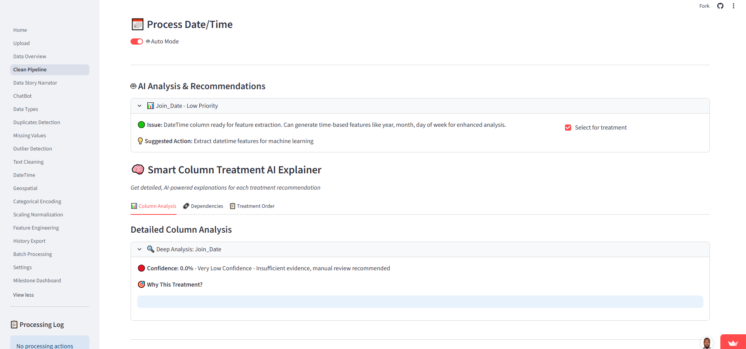Click View less to collapse sidebar pages
Screen dimensions: 746x349
tap(24, 295)
